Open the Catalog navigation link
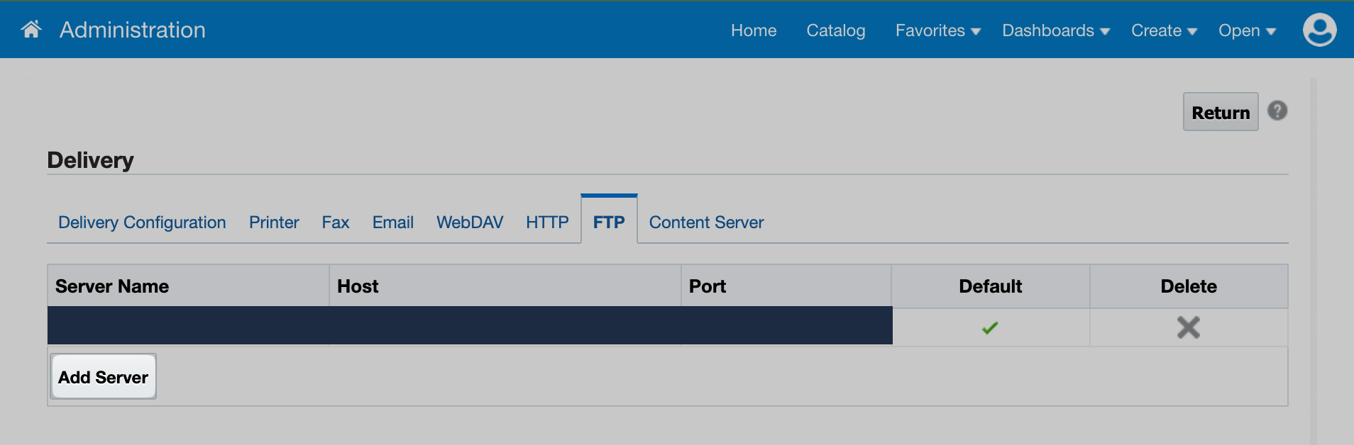Screen dimensions: 1354x445 (x=836, y=30)
